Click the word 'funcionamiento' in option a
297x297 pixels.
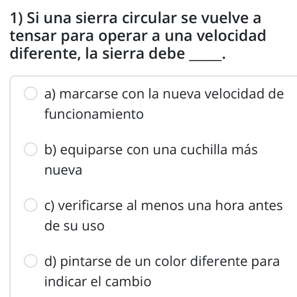(x=93, y=114)
